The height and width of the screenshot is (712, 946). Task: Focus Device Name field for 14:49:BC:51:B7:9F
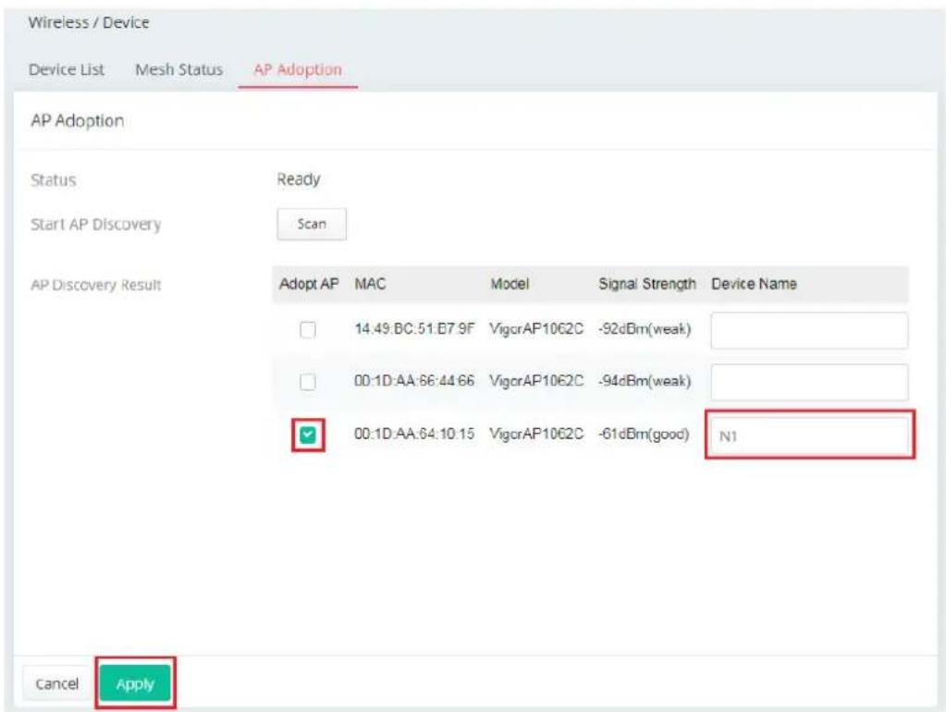809,330
